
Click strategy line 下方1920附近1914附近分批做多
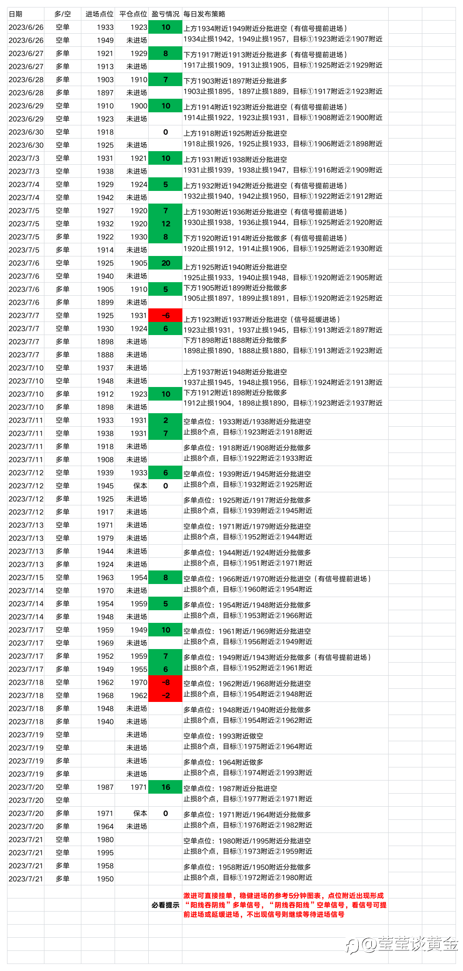(235, 238)
